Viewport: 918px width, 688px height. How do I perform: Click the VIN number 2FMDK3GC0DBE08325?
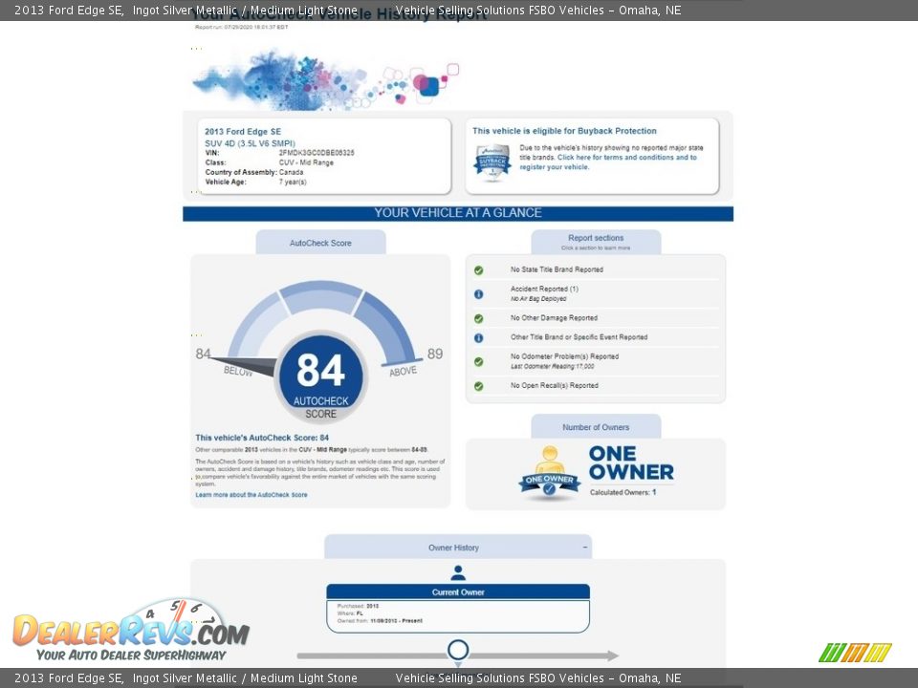pos(317,153)
